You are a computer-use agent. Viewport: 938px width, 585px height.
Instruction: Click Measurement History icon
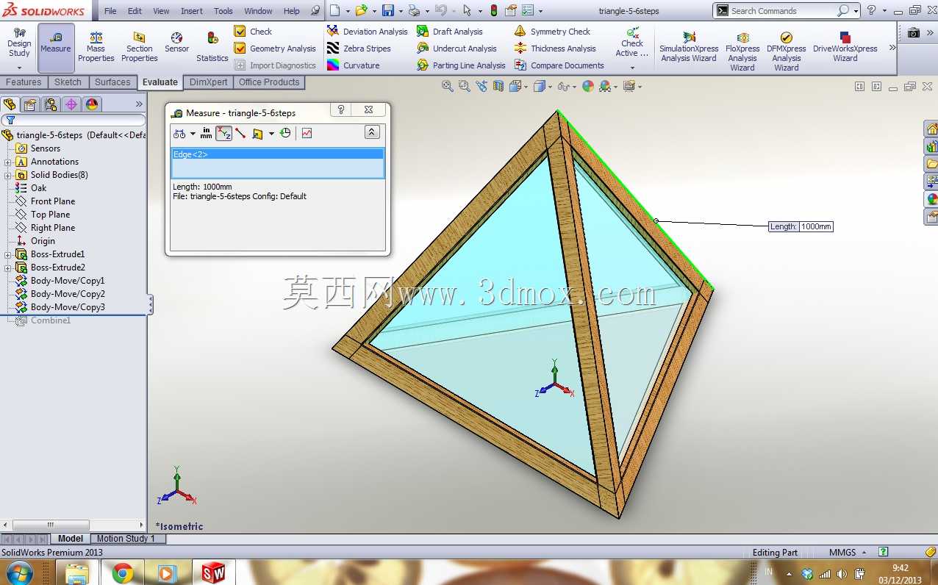tap(285, 133)
